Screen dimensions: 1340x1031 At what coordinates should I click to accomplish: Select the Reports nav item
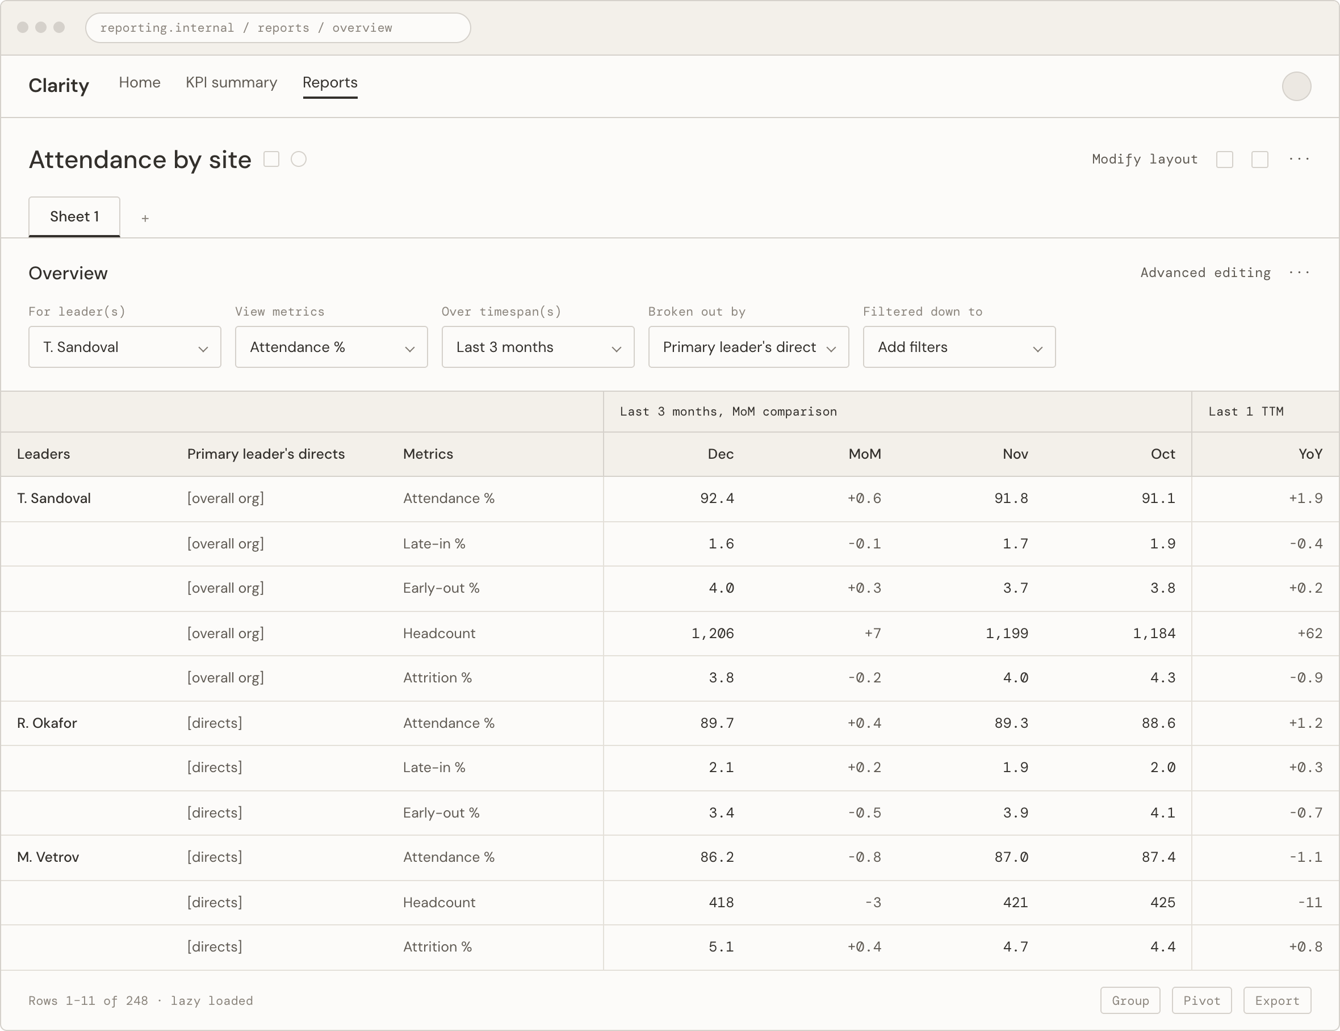330,83
